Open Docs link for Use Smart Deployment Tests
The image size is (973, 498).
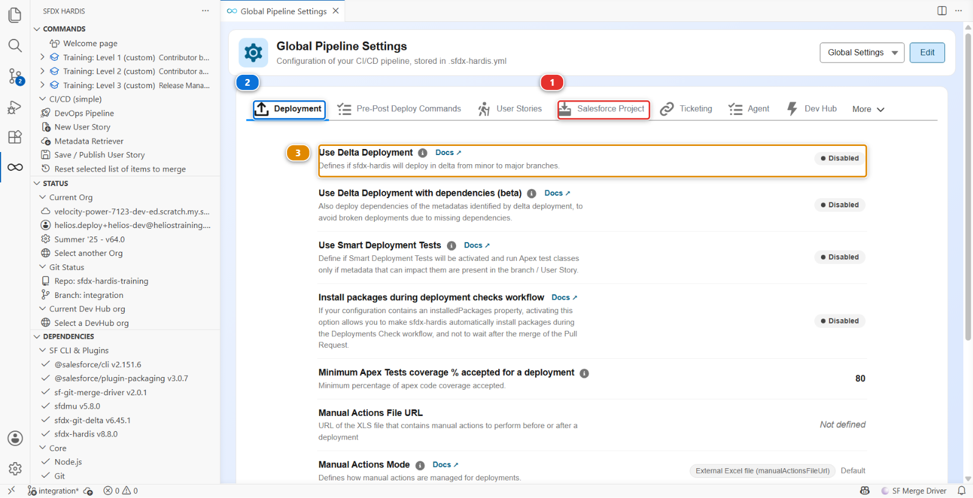[477, 245]
